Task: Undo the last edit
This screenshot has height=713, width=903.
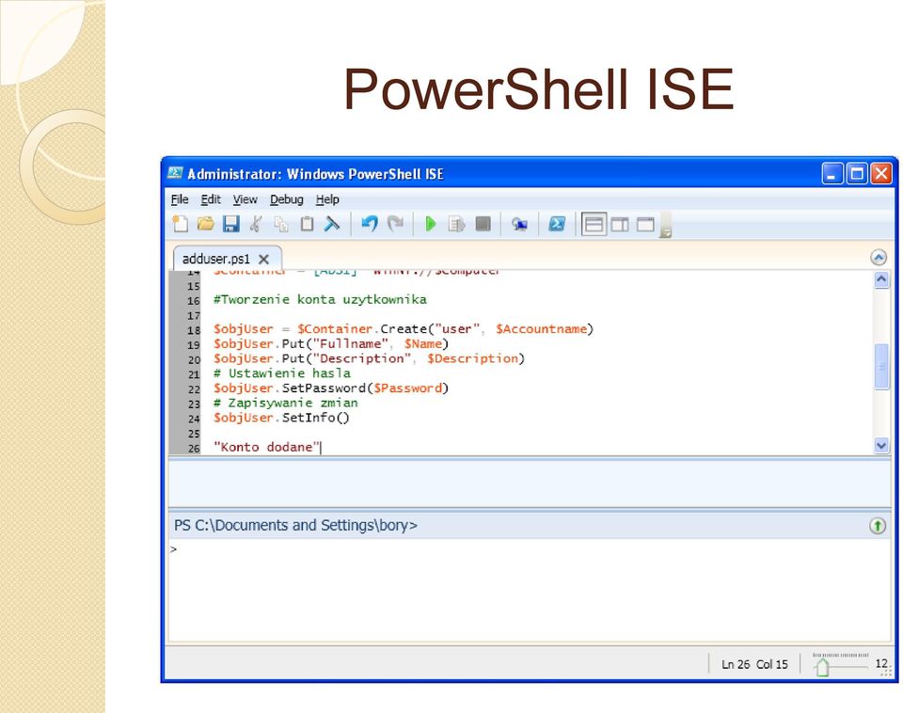Action: tap(369, 224)
